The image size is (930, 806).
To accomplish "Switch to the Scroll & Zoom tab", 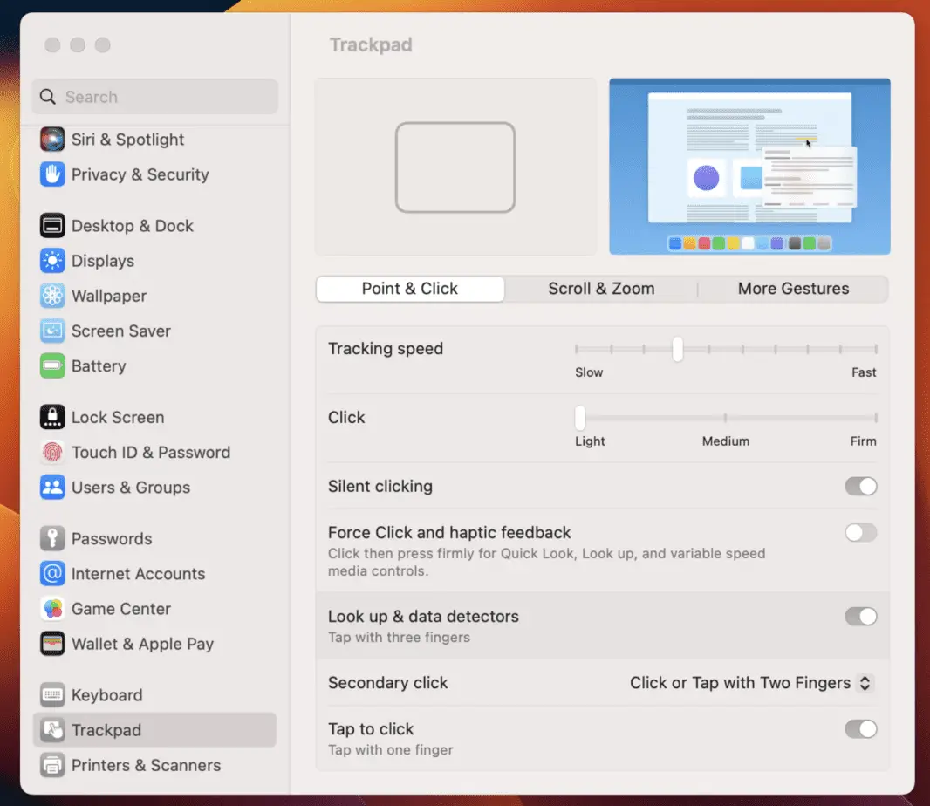I will tap(601, 288).
